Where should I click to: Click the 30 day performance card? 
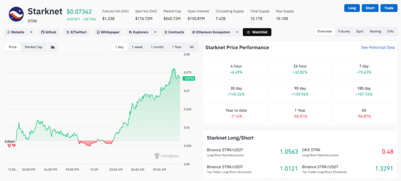[x=236, y=91]
